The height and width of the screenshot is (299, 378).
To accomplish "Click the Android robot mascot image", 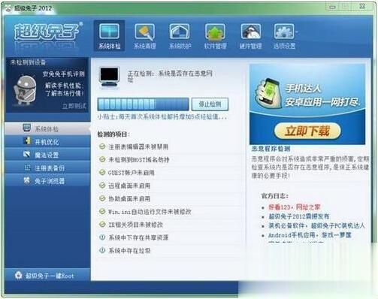I will [25, 89].
